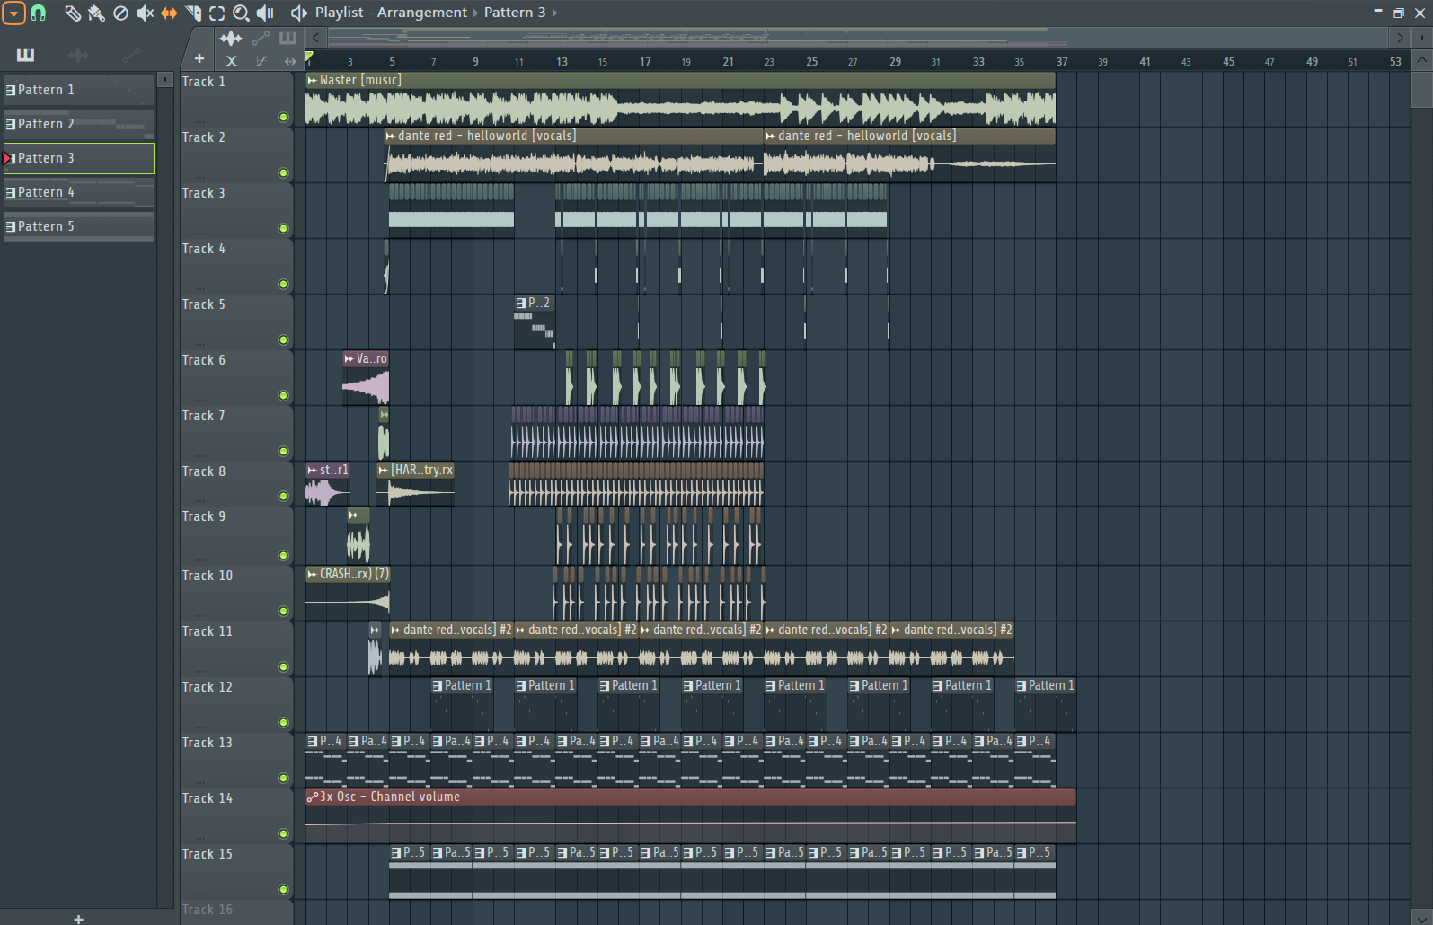Click the plus icon above Track 1
1433x925 pixels.
[199, 59]
